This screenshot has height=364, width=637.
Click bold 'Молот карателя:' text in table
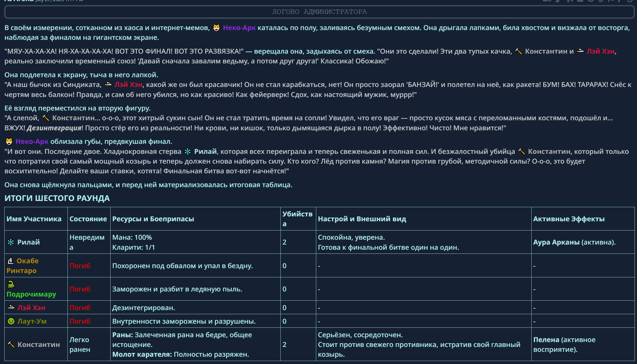coord(142,354)
